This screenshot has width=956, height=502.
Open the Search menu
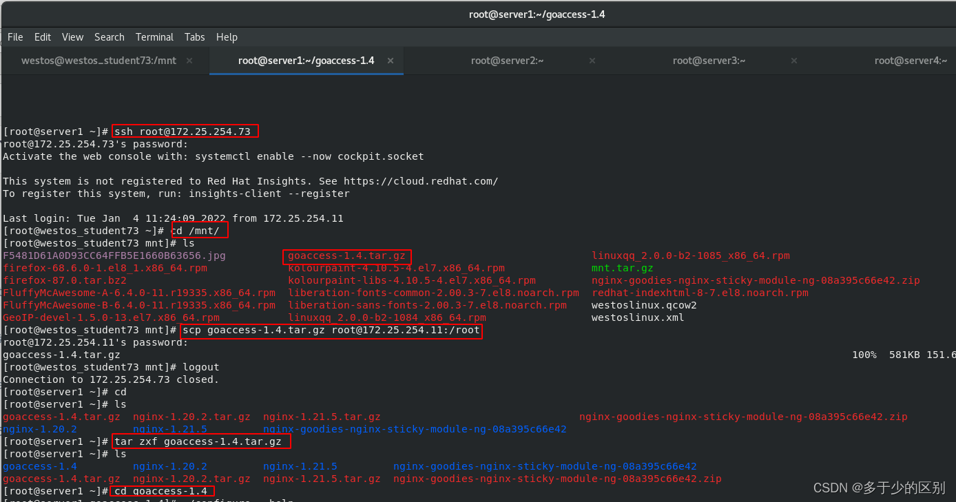110,37
